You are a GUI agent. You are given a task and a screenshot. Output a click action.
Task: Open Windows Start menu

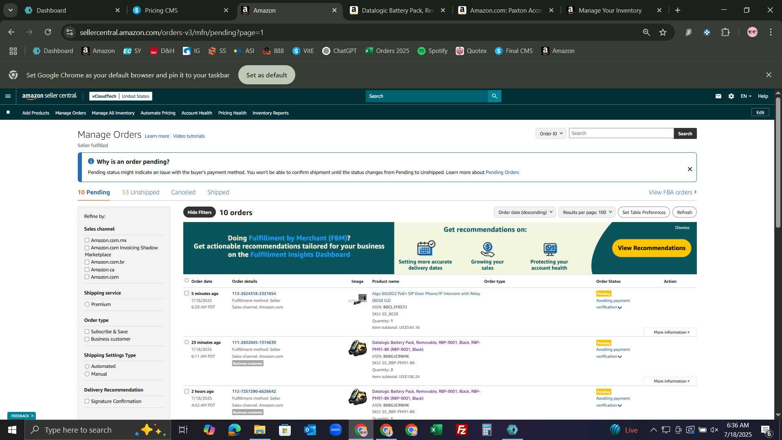click(x=12, y=430)
